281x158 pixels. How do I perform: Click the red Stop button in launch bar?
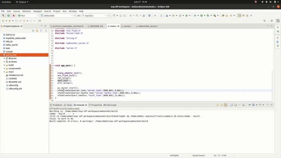pyautogui.click(x=14, y=16)
